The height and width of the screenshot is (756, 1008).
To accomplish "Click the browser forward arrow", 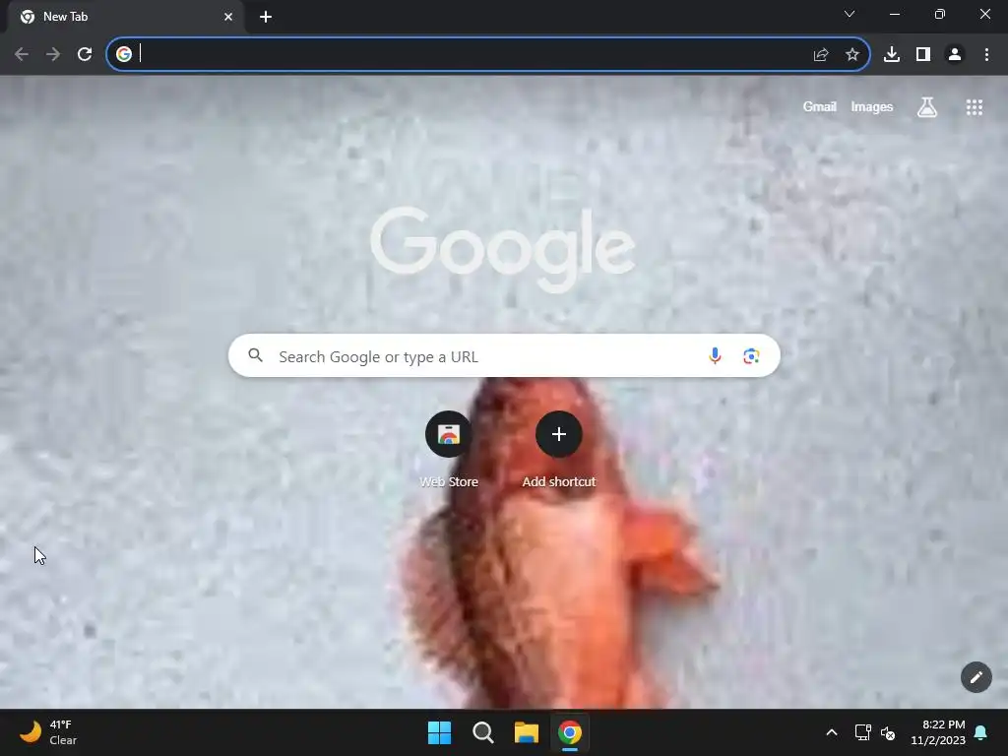I will (53, 55).
